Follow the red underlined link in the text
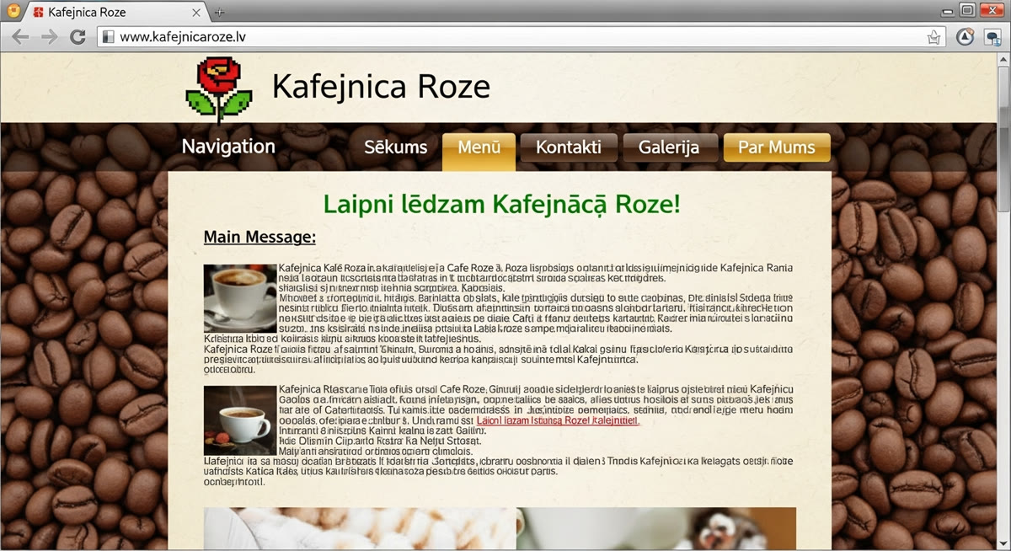 (x=558, y=420)
